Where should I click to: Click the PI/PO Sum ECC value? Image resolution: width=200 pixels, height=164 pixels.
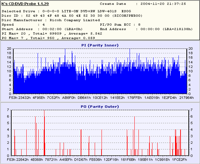[139, 25]
